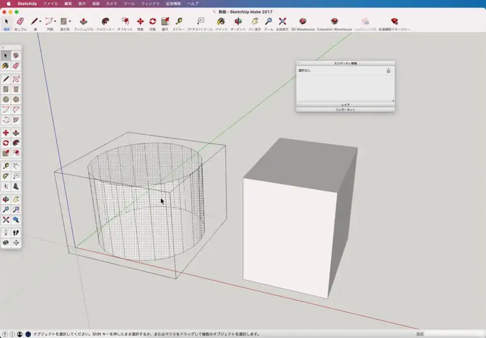This screenshot has height=338, width=486.
Task: Open the dropdown arrow beside the 長方形 tool
Action: click(x=70, y=21)
